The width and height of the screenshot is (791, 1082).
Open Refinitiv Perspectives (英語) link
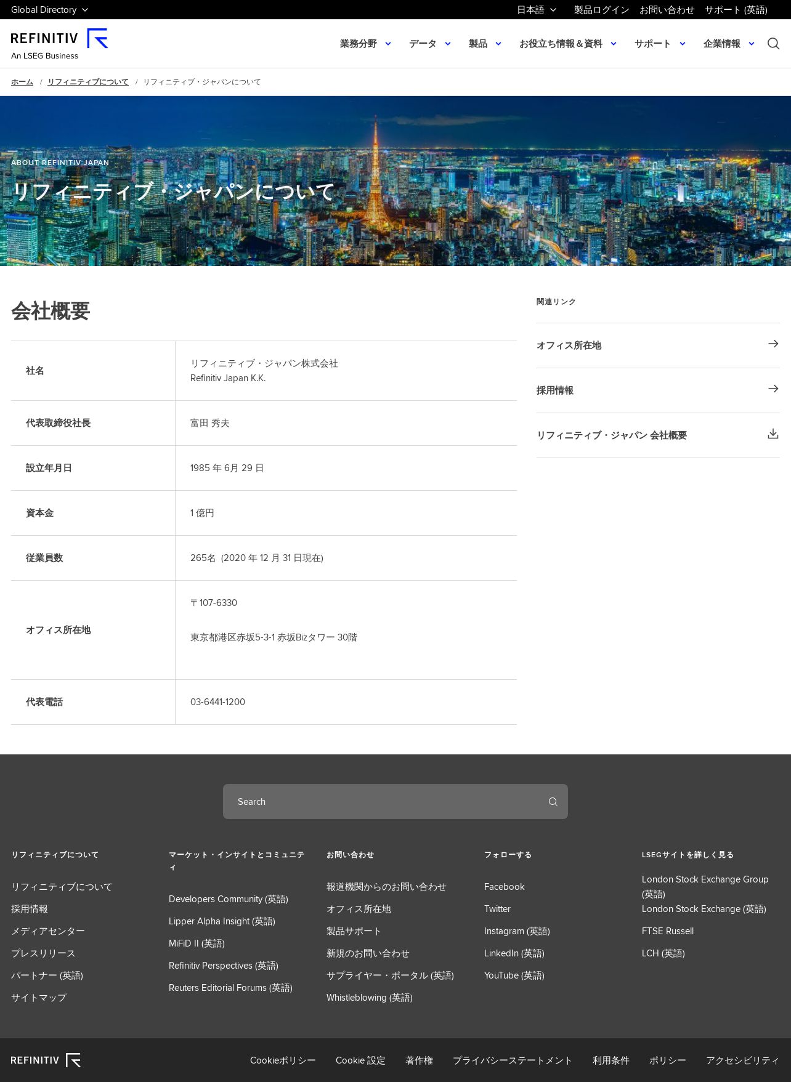(224, 966)
